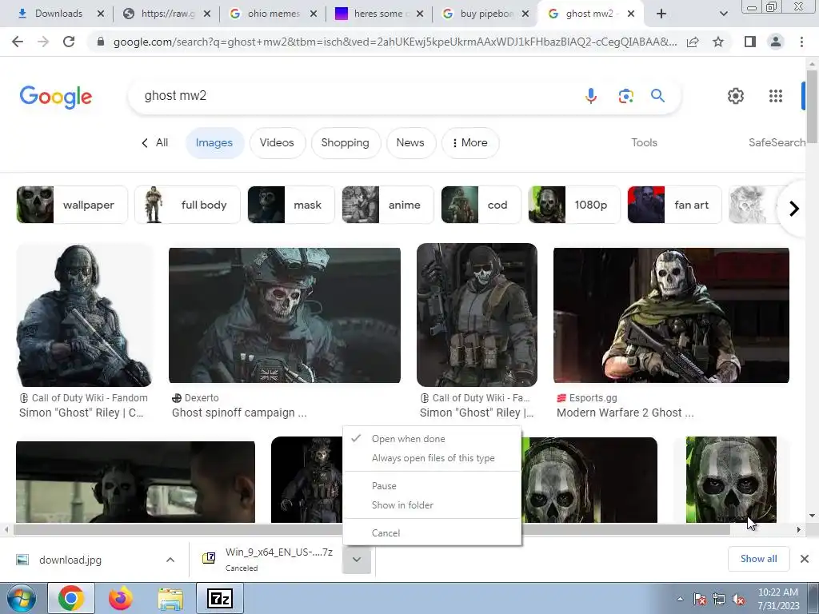Filter images by full body chip
Screen dimensions: 819x614
click(x=187, y=205)
